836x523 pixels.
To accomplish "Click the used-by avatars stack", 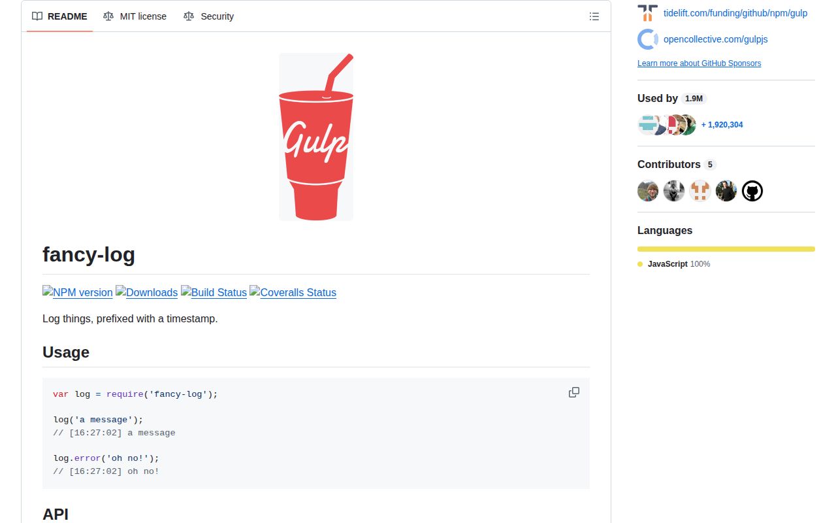I will (667, 125).
